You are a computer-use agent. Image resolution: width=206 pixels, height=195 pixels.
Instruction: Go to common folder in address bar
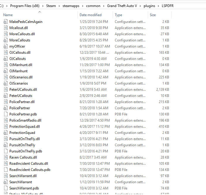(93, 6)
